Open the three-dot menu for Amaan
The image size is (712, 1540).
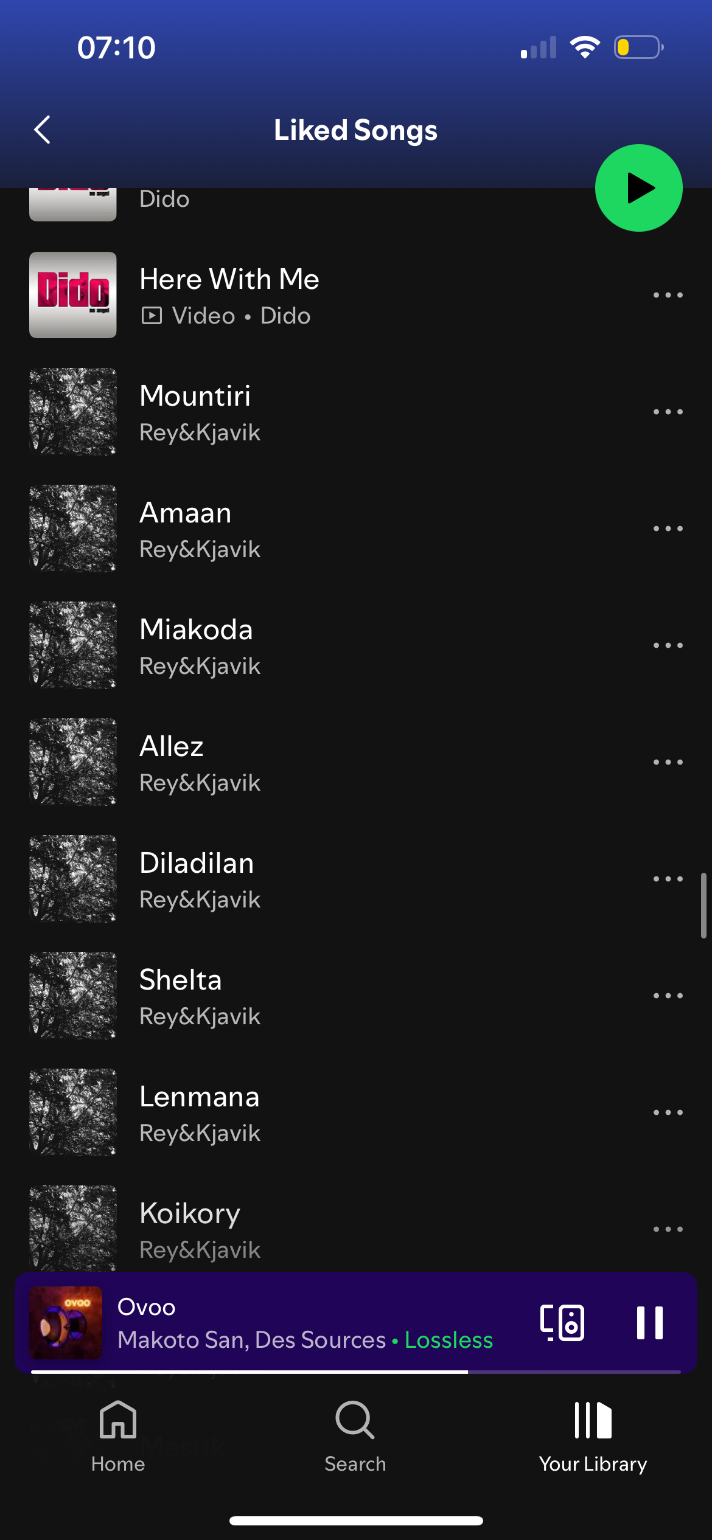pos(668,529)
